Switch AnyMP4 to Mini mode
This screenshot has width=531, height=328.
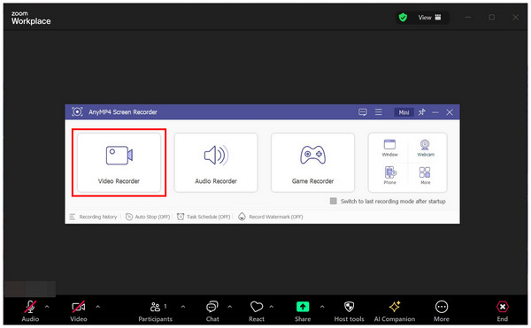click(x=404, y=112)
